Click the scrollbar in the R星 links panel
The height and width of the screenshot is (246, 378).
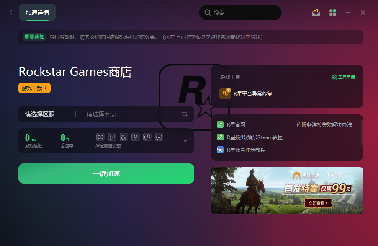pos(361,132)
